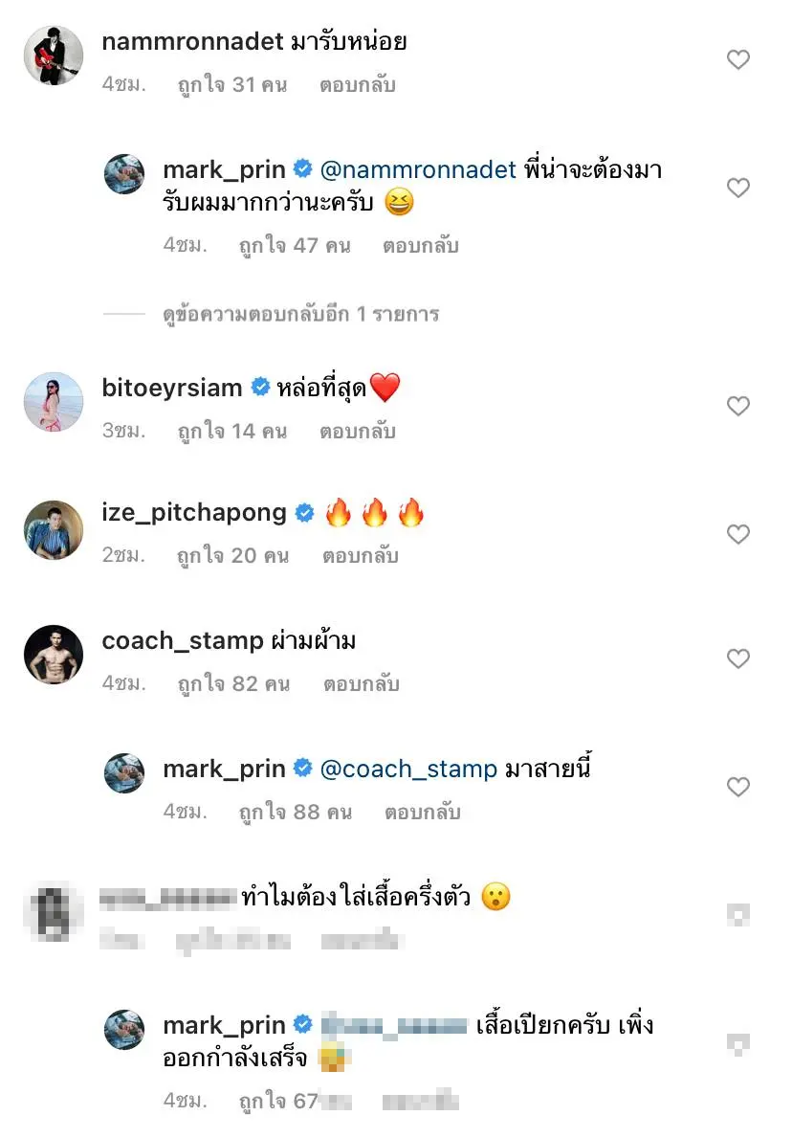The height and width of the screenshot is (1138, 792).
Task: Like mark_prin's reply to coach_stamp
Action: pos(737,787)
